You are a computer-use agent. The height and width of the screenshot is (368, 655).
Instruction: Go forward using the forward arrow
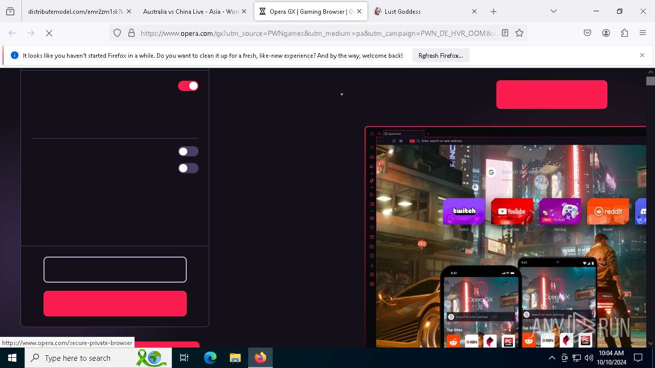[31, 33]
